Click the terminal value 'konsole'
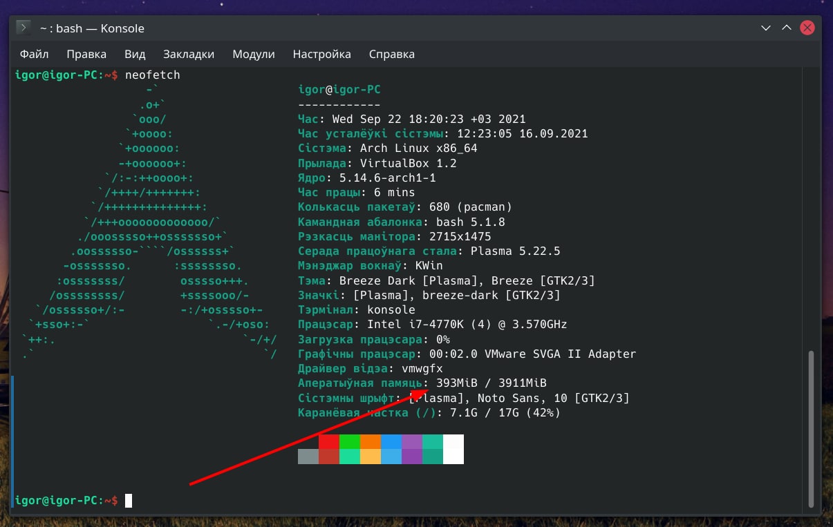The width and height of the screenshot is (833, 527). pyautogui.click(x=391, y=309)
